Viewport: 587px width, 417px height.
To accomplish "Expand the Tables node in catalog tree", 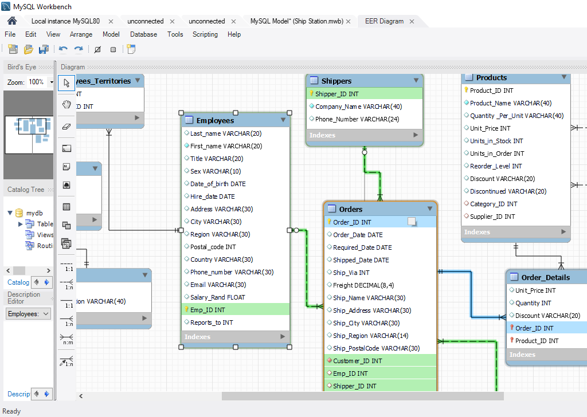I will point(20,224).
